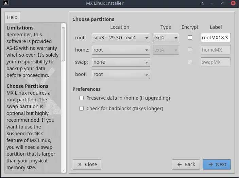
Task: Maximize the installer window
Action: (222, 3)
